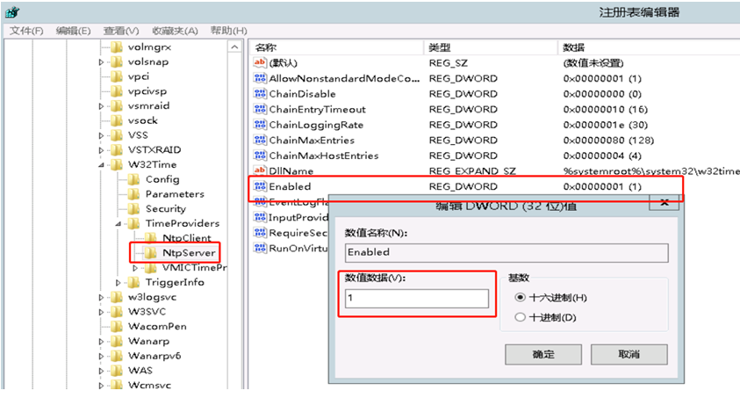Click the DllName string value icon
The height and width of the screenshot is (398, 740).
[260, 170]
